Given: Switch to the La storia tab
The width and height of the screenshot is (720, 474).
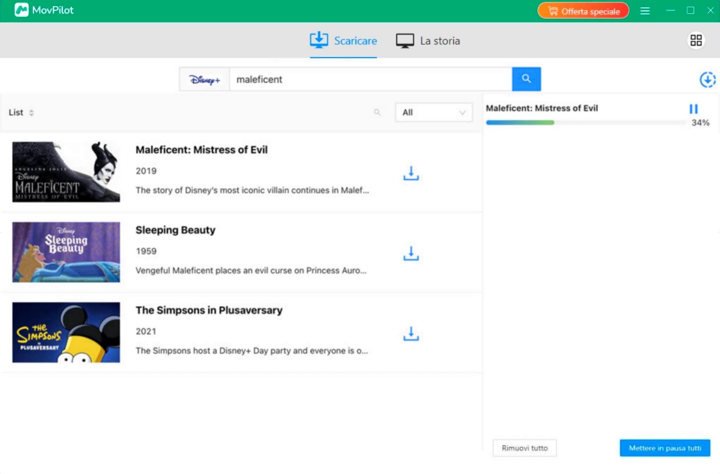Looking at the screenshot, I should pos(428,41).
